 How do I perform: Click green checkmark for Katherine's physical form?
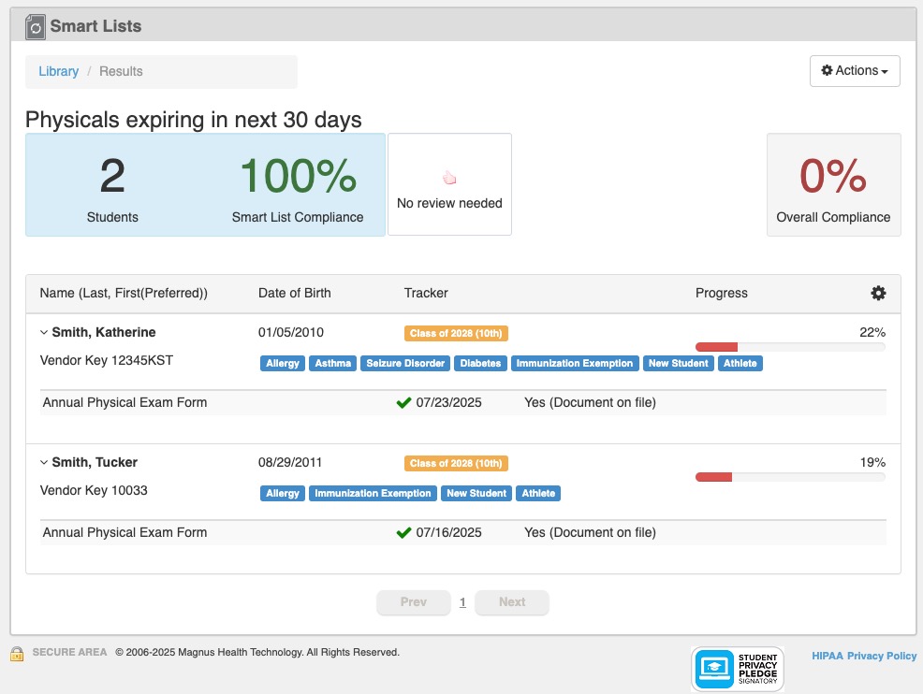click(403, 403)
